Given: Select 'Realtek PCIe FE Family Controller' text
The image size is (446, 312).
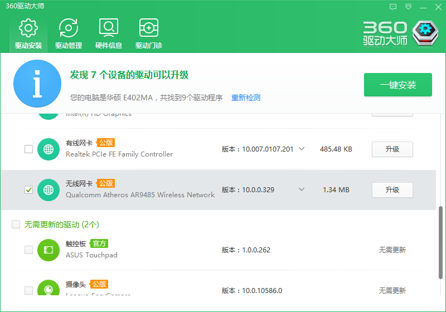Looking at the screenshot, I should [x=119, y=154].
